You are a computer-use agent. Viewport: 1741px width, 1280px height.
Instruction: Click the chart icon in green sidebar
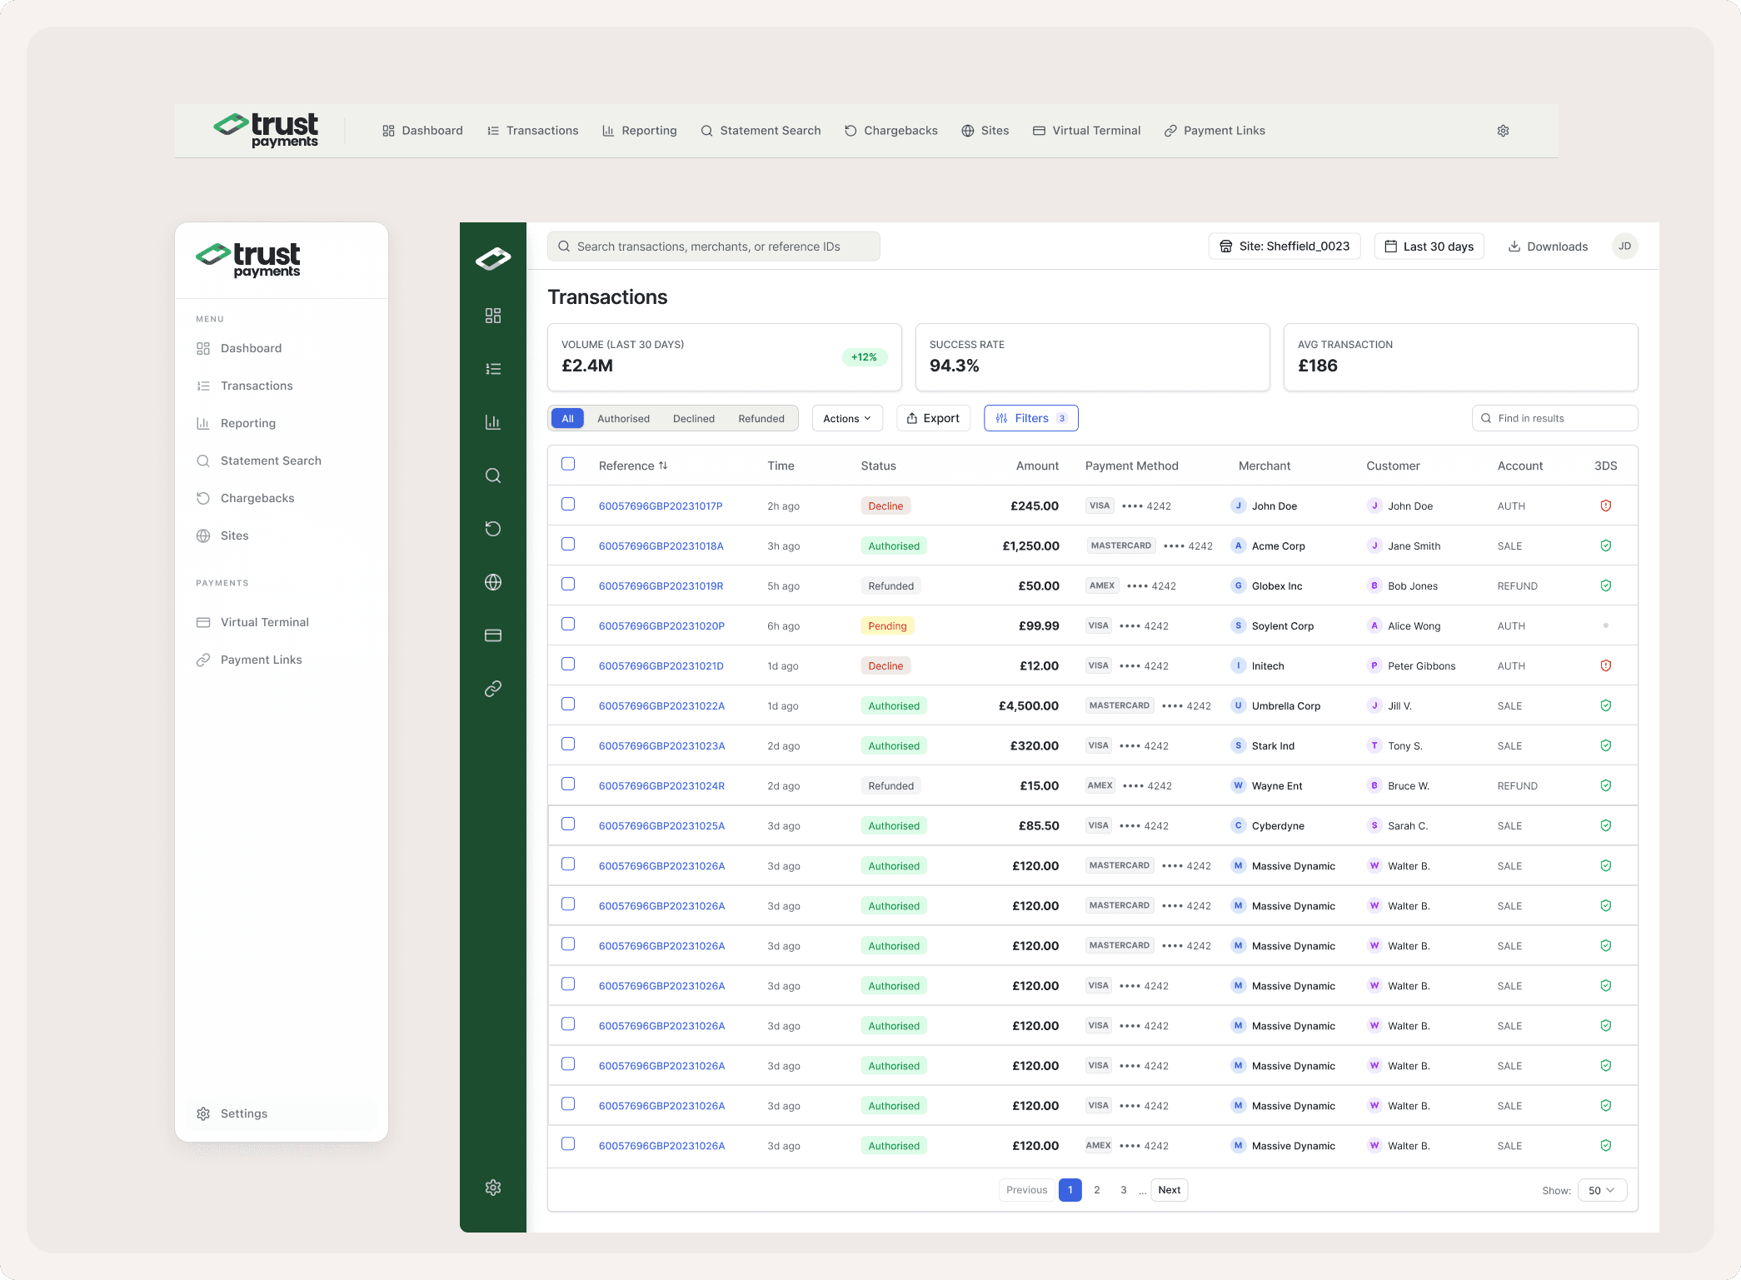pyautogui.click(x=493, y=422)
